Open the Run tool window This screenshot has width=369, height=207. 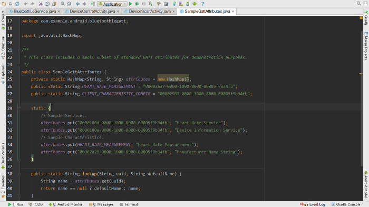[x=15, y=204]
